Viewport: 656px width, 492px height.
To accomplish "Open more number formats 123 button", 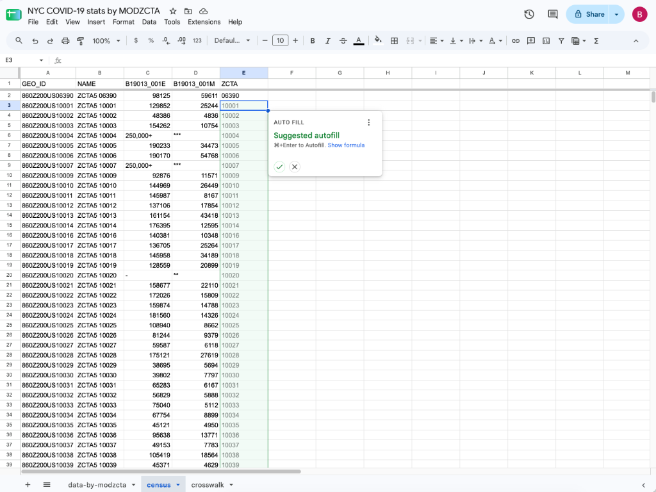I will coord(197,40).
